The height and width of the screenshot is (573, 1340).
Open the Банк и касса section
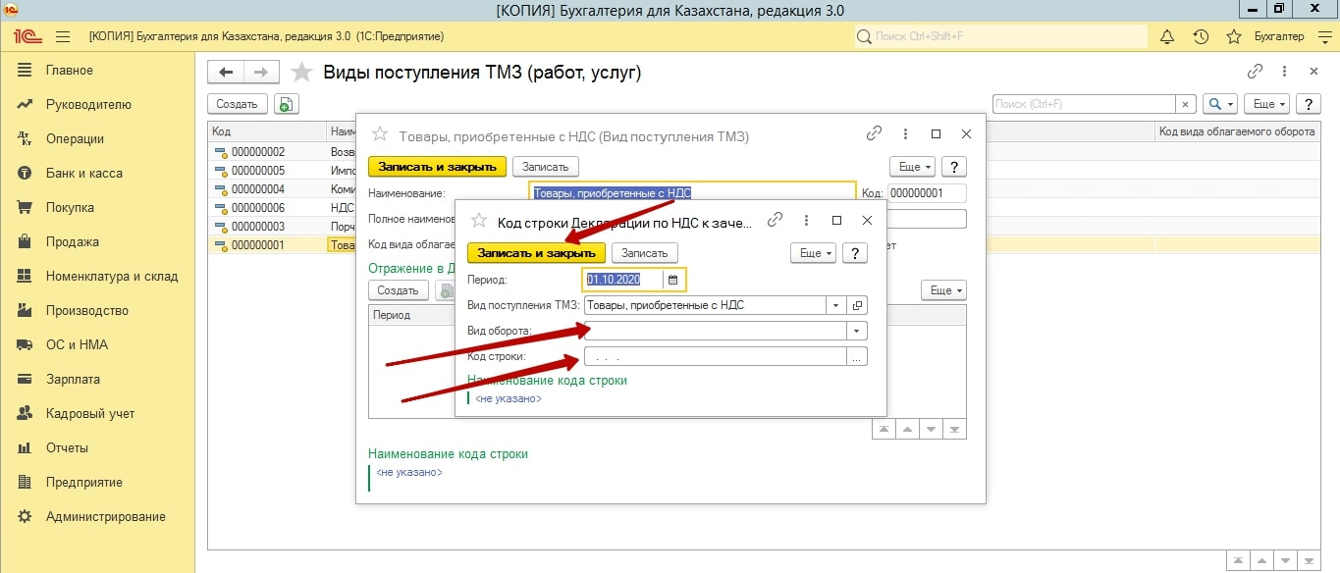point(83,174)
